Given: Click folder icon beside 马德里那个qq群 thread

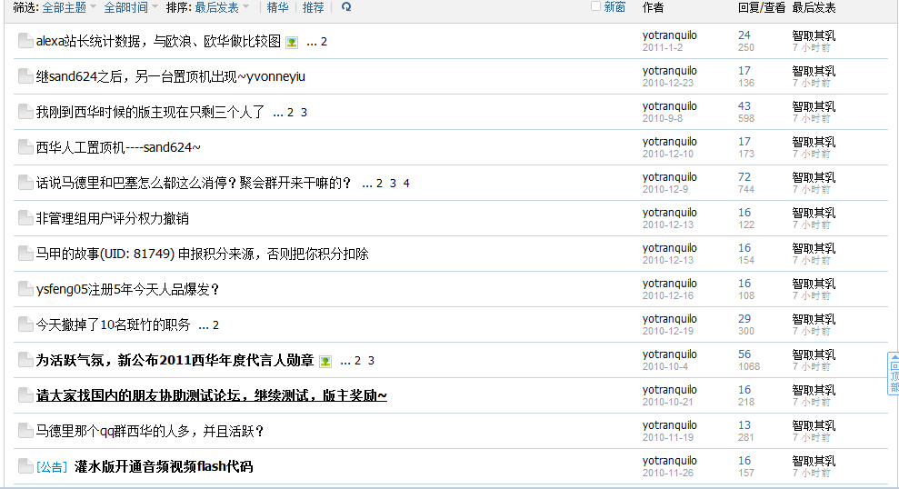Looking at the screenshot, I should (25, 431).
